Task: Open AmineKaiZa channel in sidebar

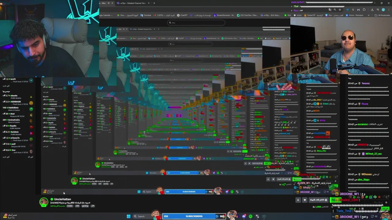Action: (18, 121)
